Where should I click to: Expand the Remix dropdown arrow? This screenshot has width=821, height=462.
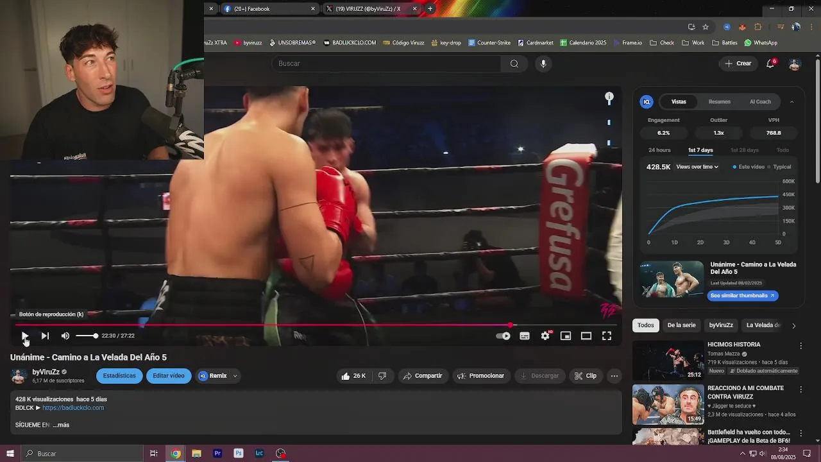coord(235,376)
